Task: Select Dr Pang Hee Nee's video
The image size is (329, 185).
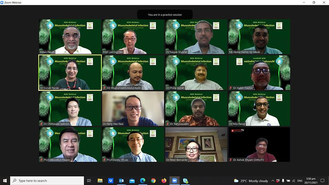Action: click(x=133, y=109)
